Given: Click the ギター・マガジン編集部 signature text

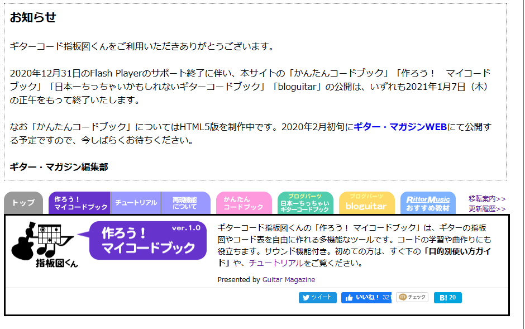Looking at the screenshot, I should pyautogui.click(x=59, y=166).
